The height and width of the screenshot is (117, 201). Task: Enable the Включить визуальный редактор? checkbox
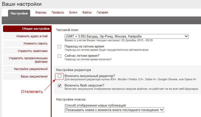pos(59,76)
